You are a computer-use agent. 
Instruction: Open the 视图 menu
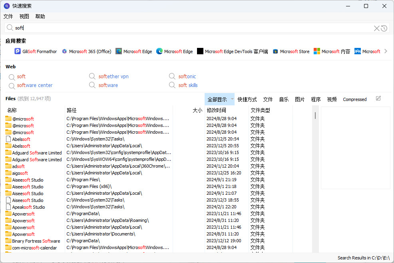point(24,17)
